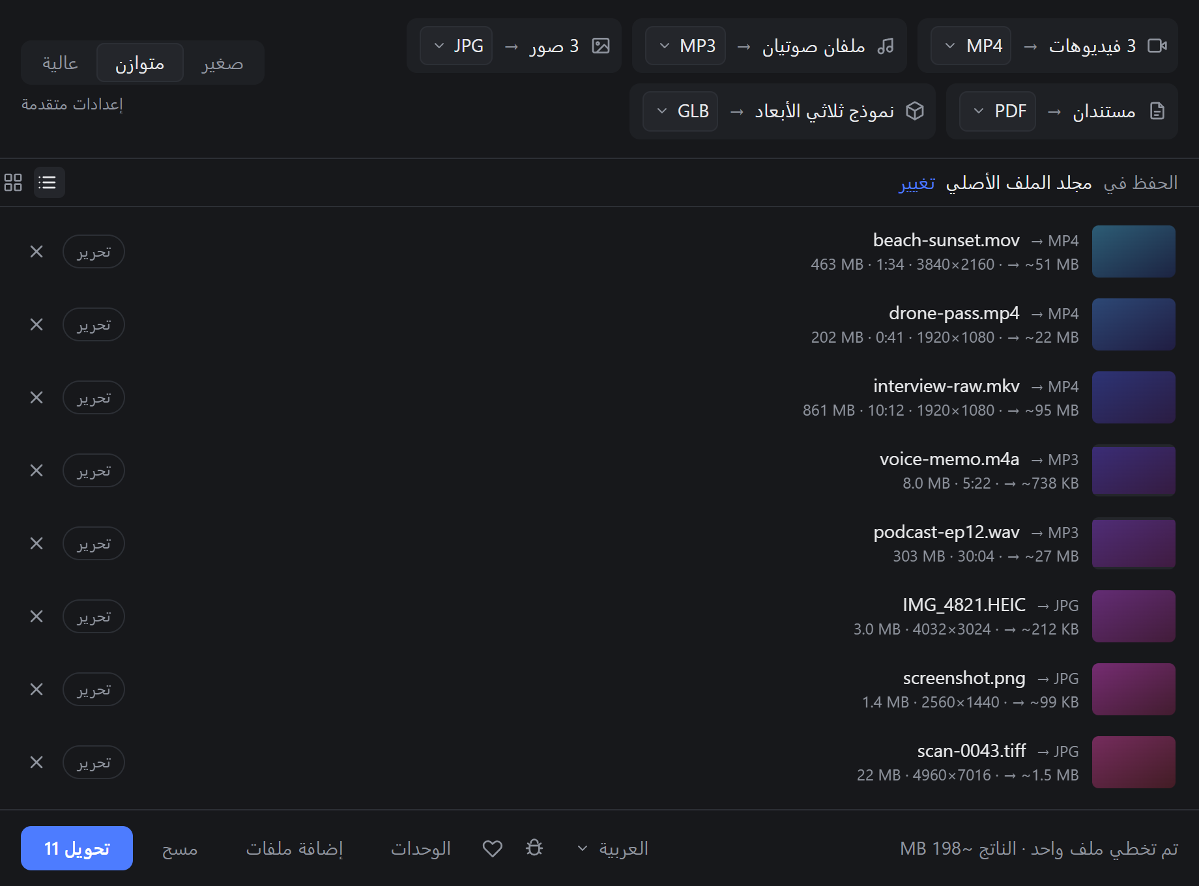Remove drone-pass.mp4 with its X
This screenshot has height=886, width=1199.
(36, 324)
